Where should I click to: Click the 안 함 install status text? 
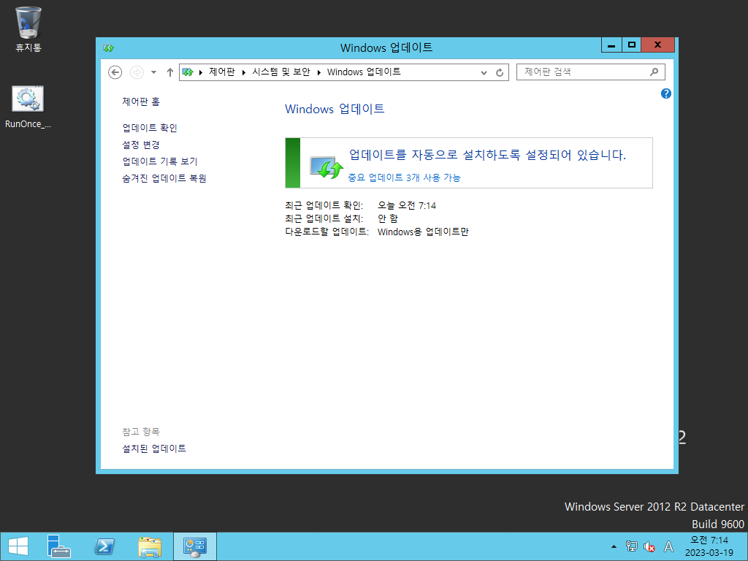[388, 218]
